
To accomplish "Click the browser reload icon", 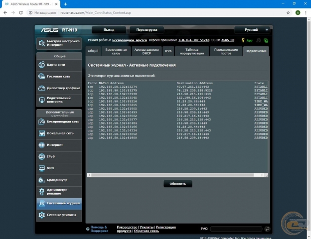I will point(21,12).
